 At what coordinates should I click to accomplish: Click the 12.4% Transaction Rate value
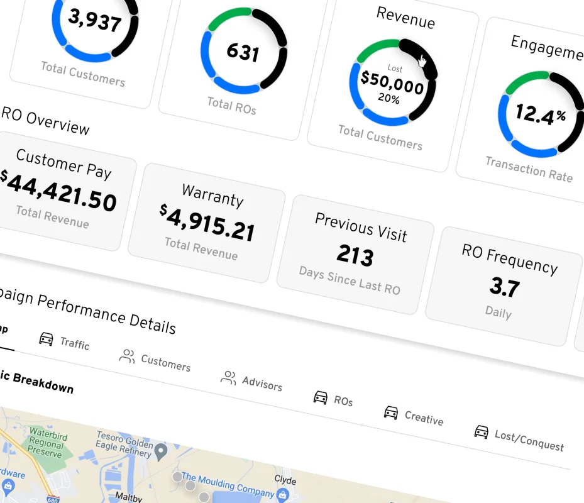click(541, 114)
